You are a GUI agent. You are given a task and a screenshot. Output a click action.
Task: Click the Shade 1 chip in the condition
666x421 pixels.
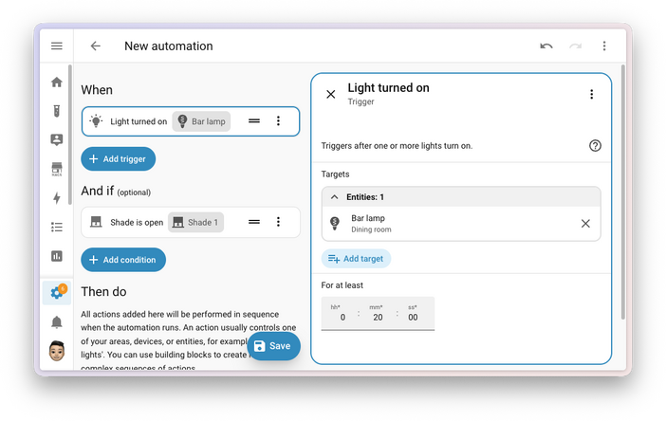tap(195, 223)
